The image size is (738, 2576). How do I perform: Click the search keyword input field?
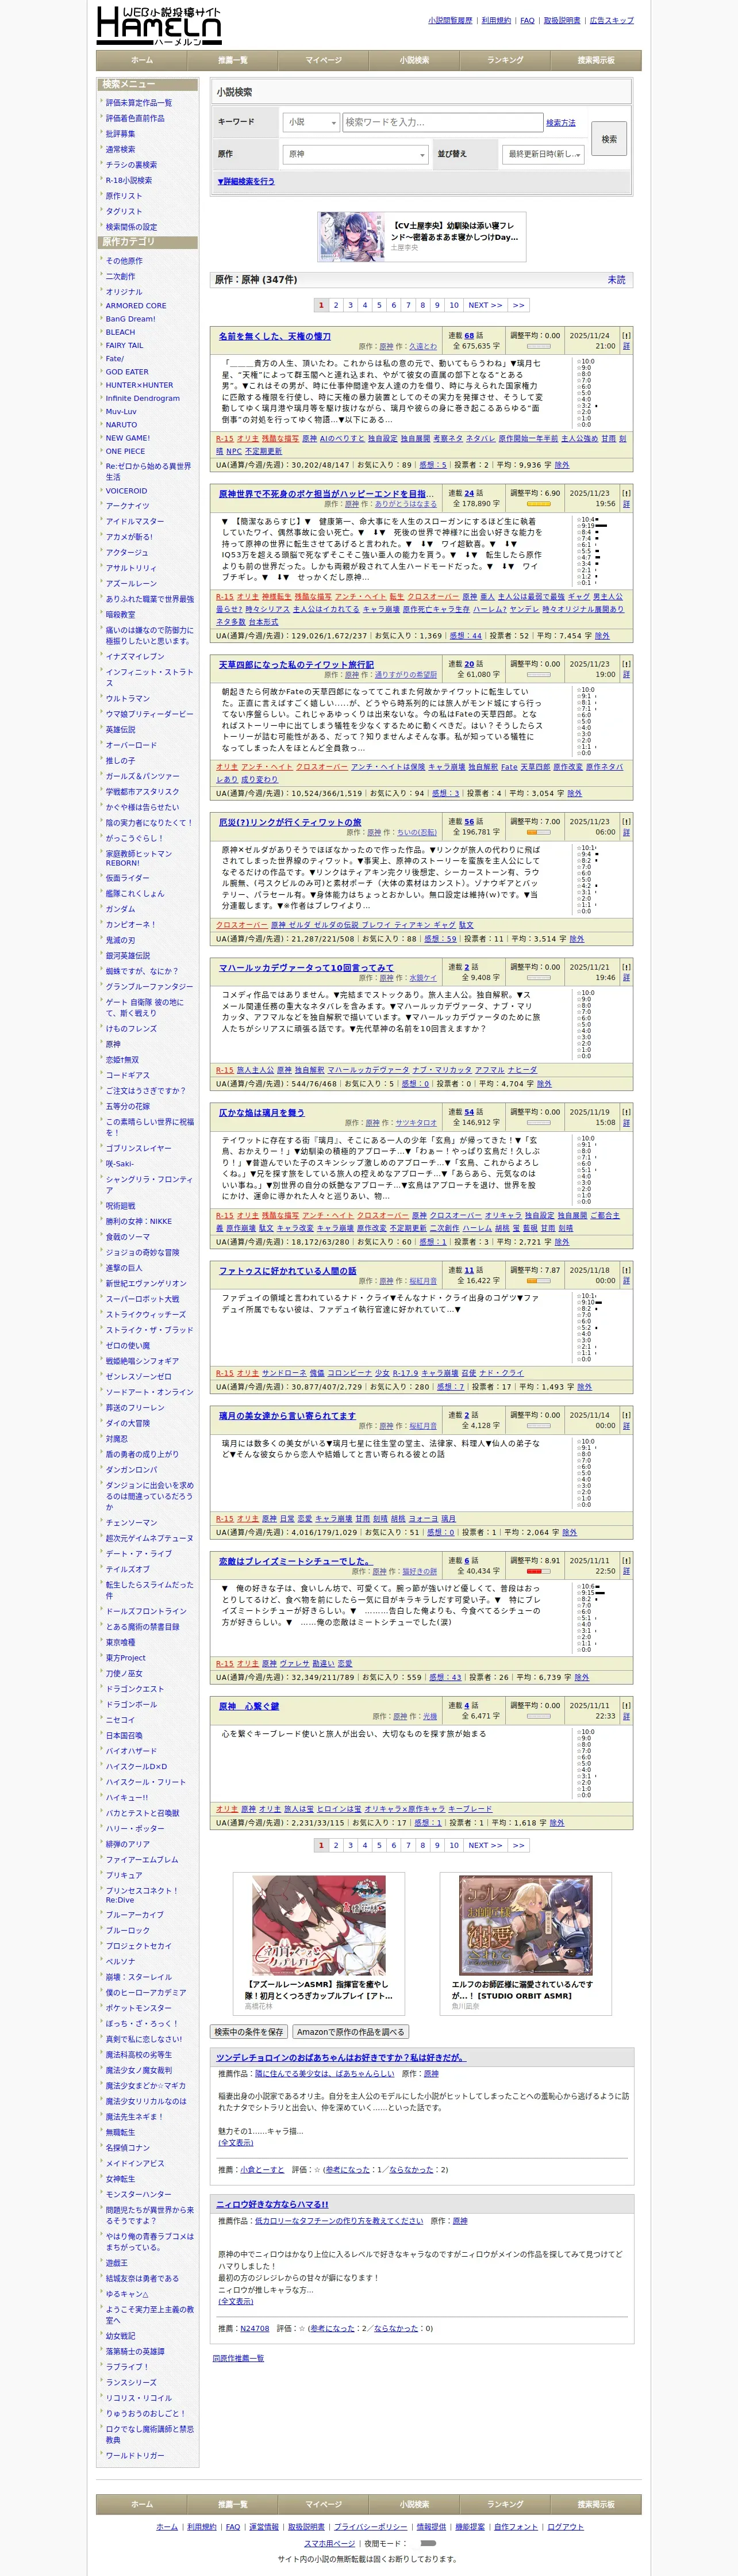click(442, 122)
